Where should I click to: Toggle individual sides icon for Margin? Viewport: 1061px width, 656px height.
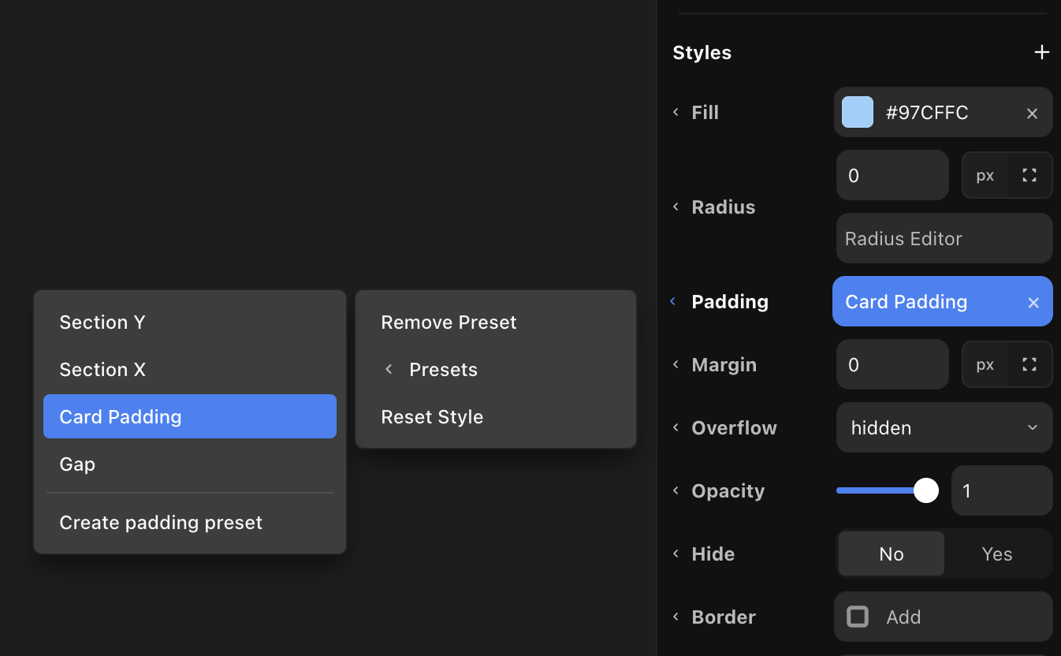tap(1029, 364)
